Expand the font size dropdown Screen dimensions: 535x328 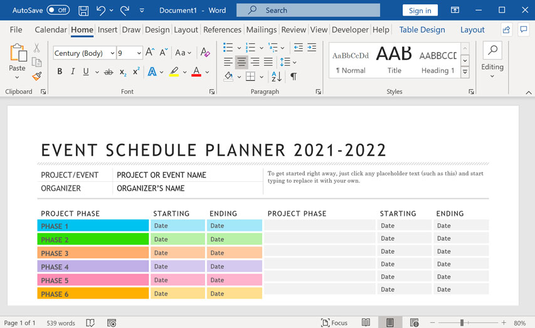139,53
